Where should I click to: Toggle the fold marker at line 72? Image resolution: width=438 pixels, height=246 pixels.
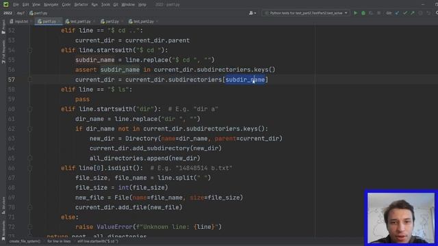point(30,227)
